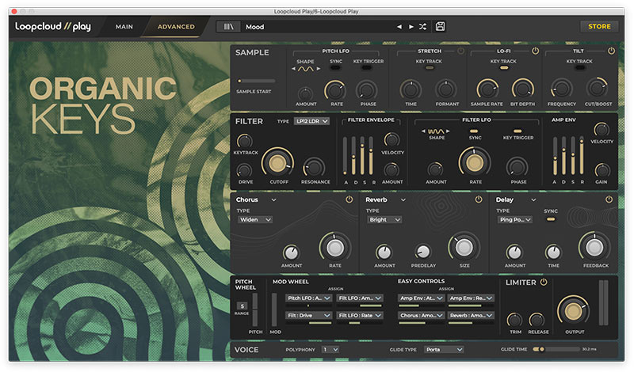Image resolution: width=634 pixels, height=372 pixels.
Task: Open Chorus : Amo... easy control dropdown
Action: click(422, 316)
